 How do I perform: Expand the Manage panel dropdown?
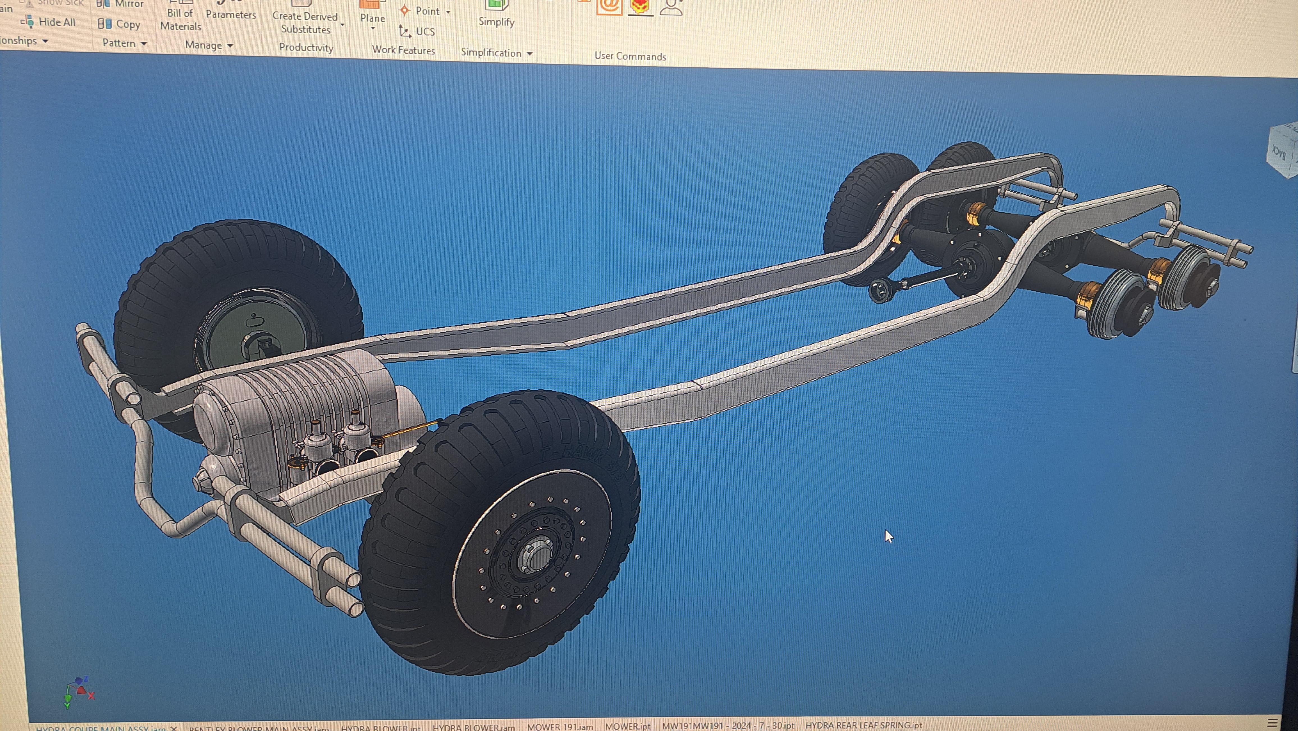[x=230, y=46]
